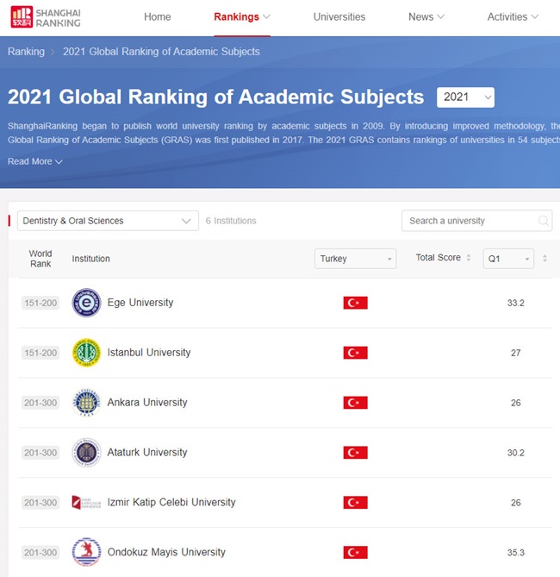Click the Turkish flag in Istanbul University row
This screenshot has width=560, height=577.
click(355, 353)
